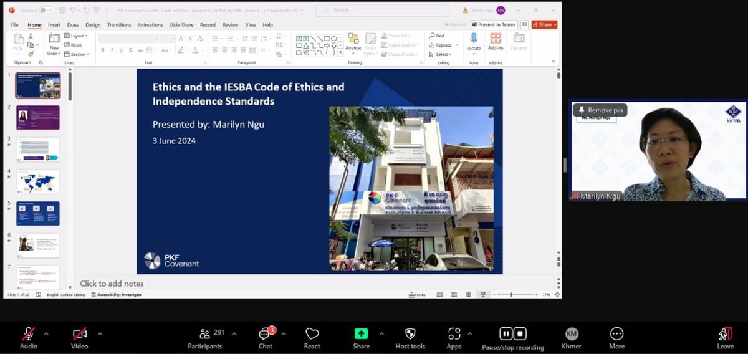Viewport: 748px width, 354px height.
Task: Click the PowerPoint search box
Action: [x=381, y=11]
